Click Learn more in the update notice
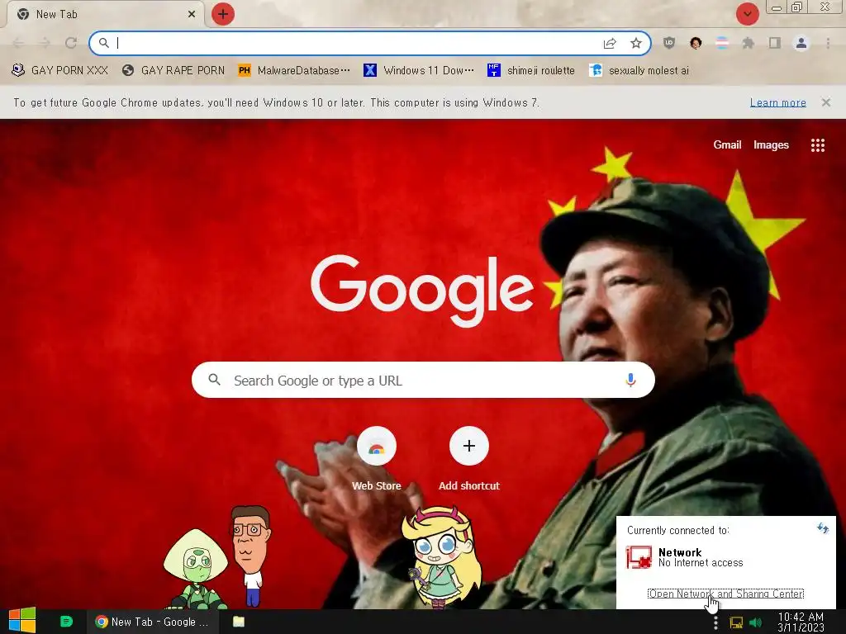The image size is (846, 634). (778, 102)
